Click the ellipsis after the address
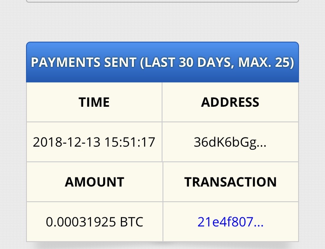The height and width of the screenshot is (249, 325). [x=262, y=144]
